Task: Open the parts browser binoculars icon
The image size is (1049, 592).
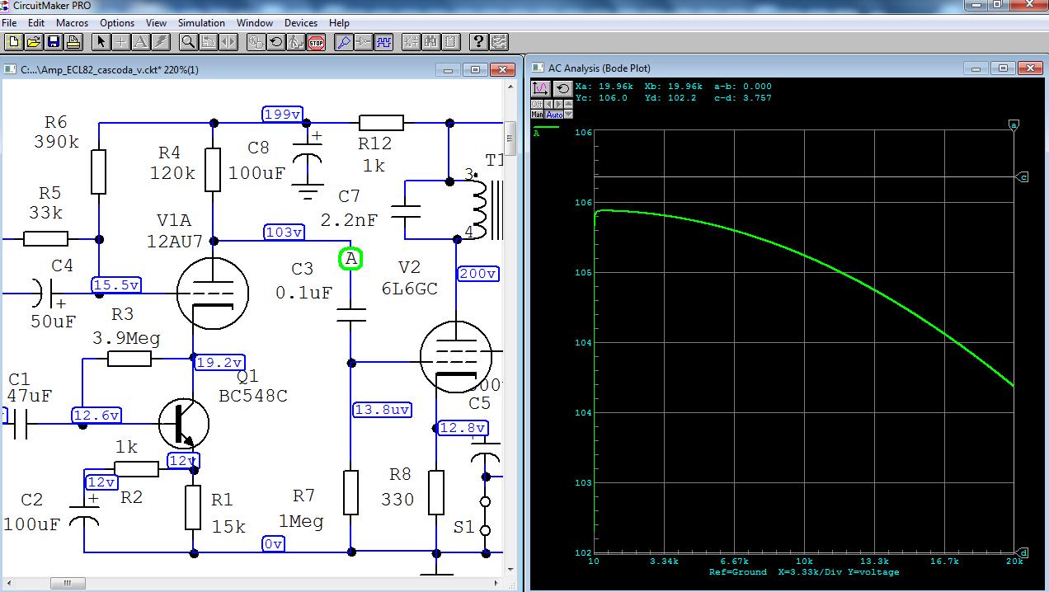Action: (x=430, y=42)
